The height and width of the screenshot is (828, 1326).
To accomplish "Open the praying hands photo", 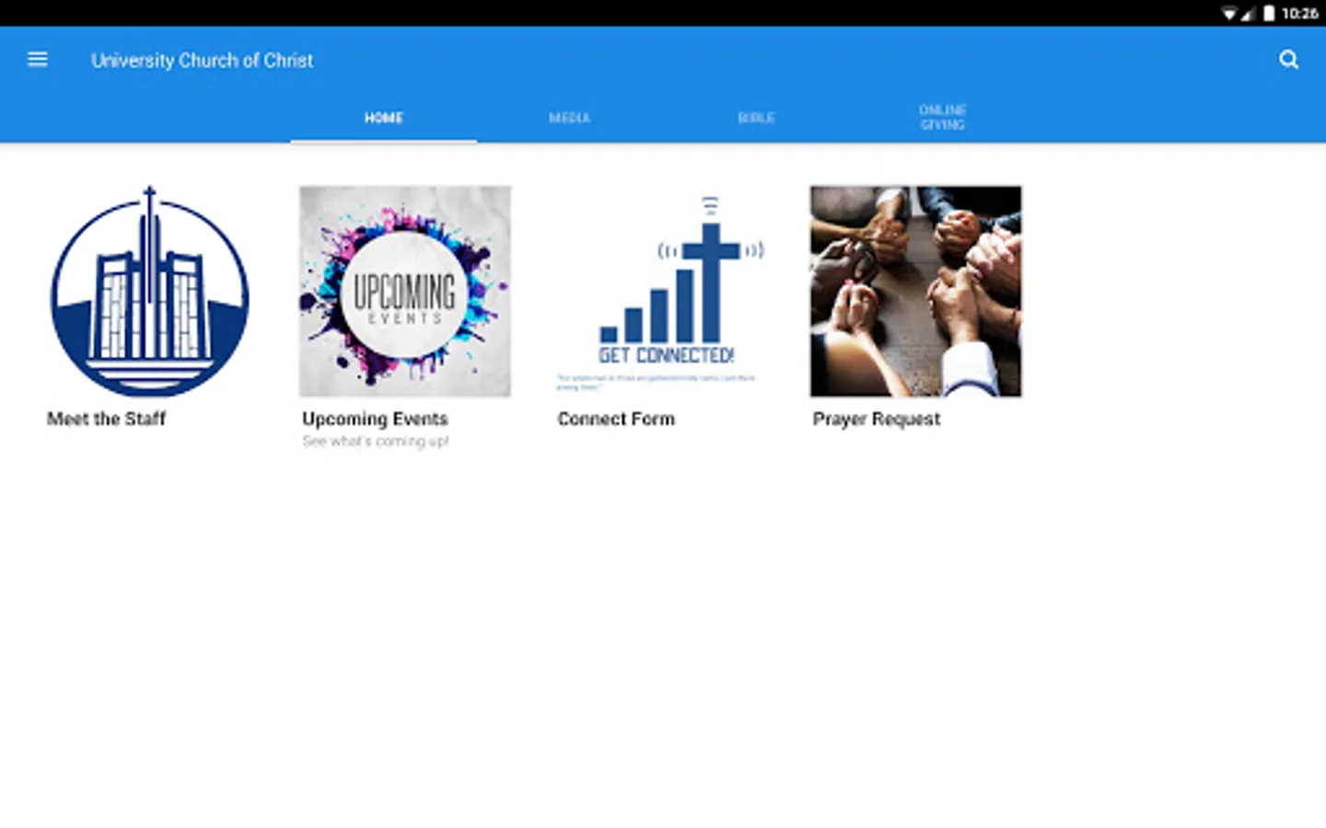I will point(915,292).
